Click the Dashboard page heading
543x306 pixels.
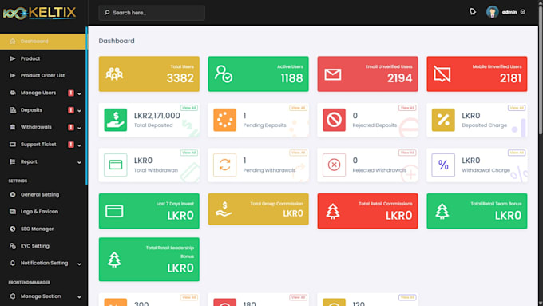pyautogui.click(x=117, y=41)
